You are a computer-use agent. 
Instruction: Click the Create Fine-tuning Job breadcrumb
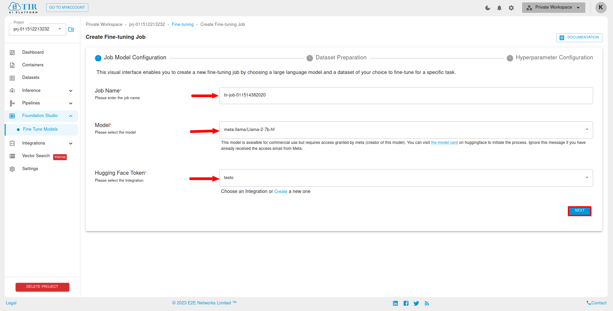(223, 25)
